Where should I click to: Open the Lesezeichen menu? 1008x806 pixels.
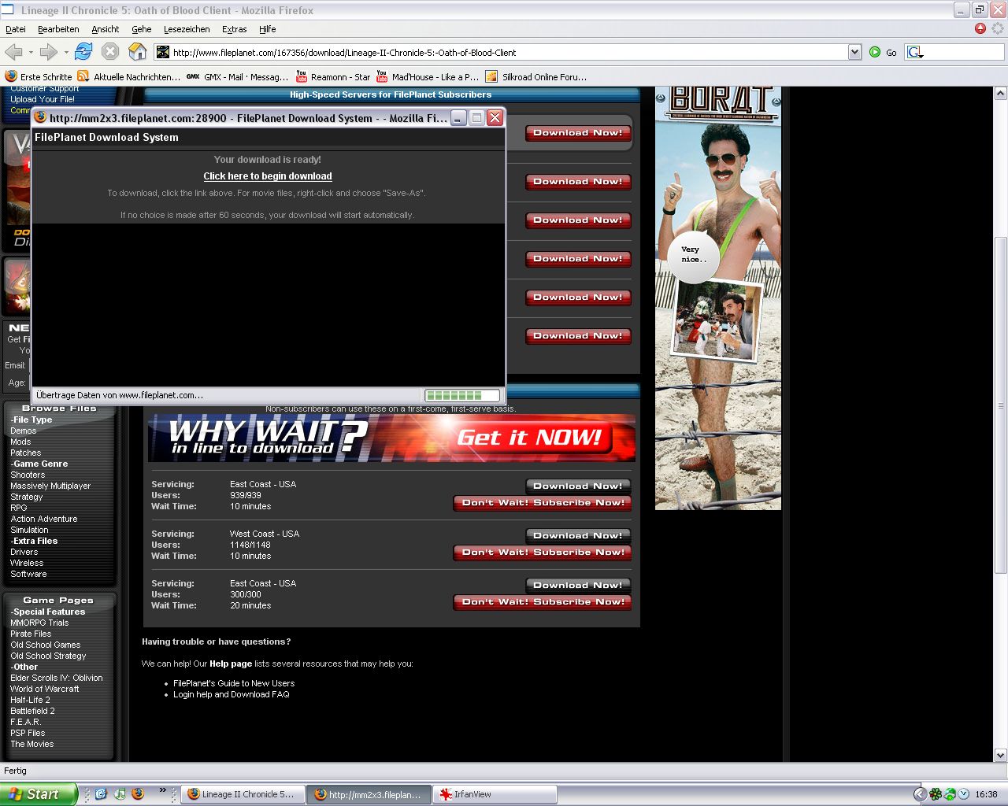point(187,29)
